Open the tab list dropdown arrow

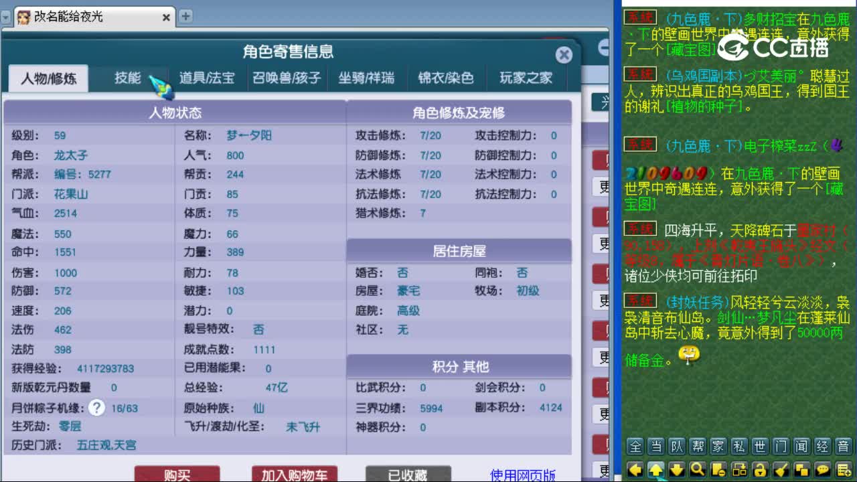[x=6, y=17]
